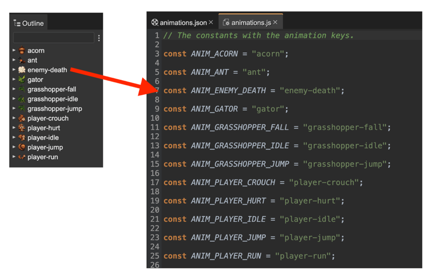Viewport: 432px width, 278px height.
Task: Click the player-idle sprite icon
Action: coord(22,138)
